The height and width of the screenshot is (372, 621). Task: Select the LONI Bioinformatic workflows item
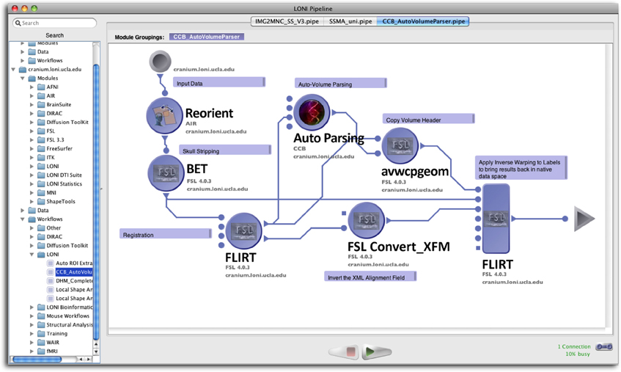(70, 307)
